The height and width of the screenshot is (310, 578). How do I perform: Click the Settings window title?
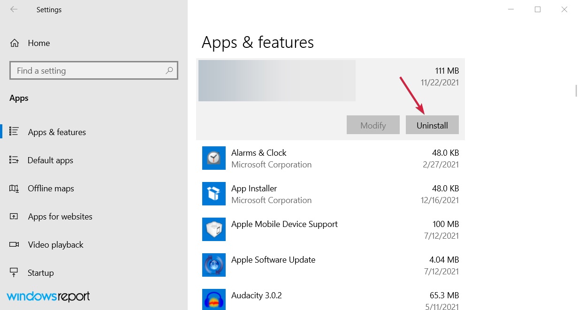point(49,9)
